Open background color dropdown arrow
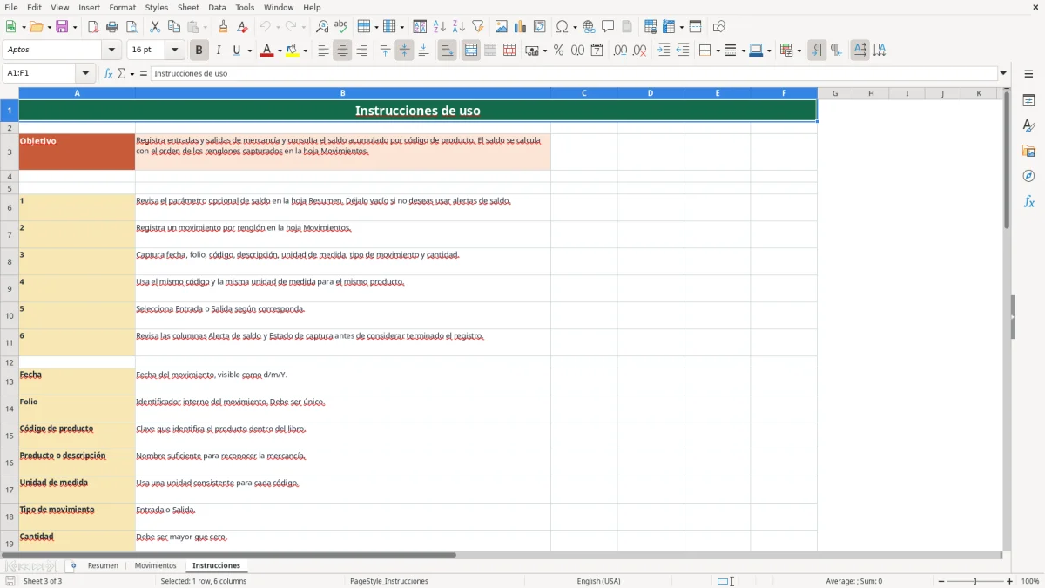Viewport: 1045px width, 588px height. click(305, 51)
